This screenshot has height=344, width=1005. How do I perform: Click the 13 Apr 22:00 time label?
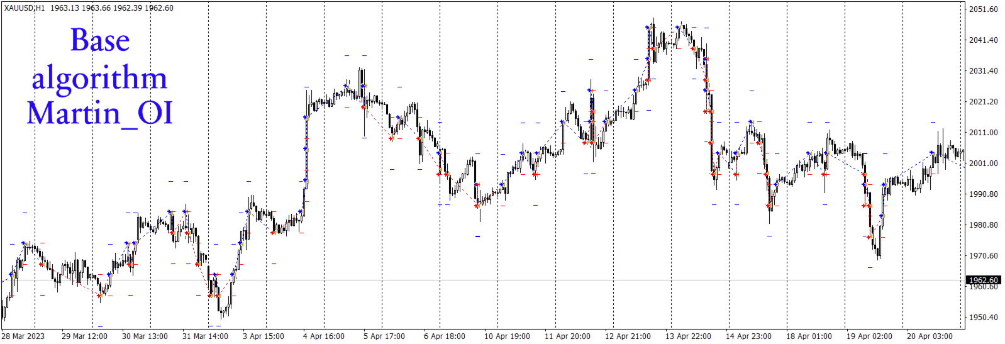(x=688, y=336)
